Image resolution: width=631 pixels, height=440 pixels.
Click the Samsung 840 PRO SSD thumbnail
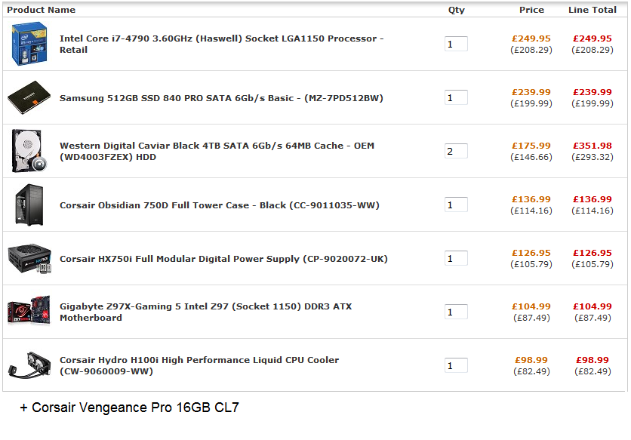[30, 98]
